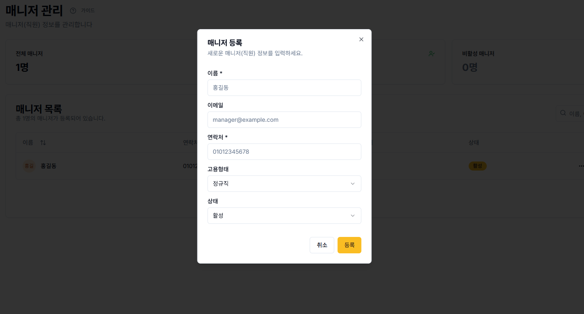Screen dimensions: 584x314
Task: Open the 상태 dropdown in the form
Action: tap(284, 216)
